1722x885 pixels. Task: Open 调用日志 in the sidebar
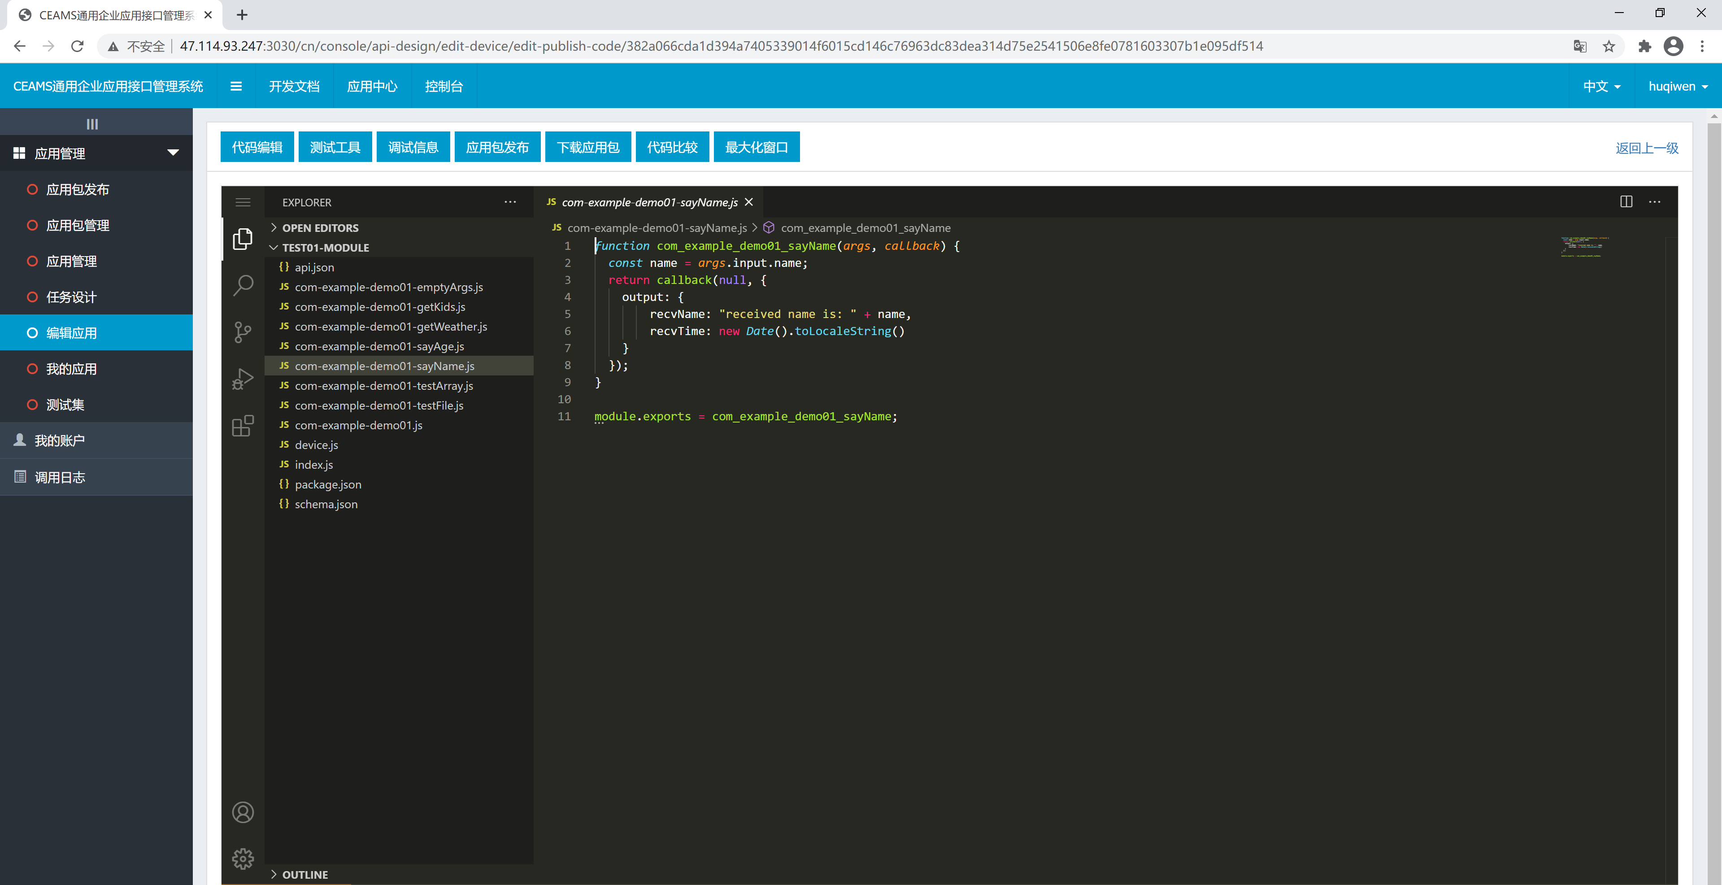tap(96, 477)
